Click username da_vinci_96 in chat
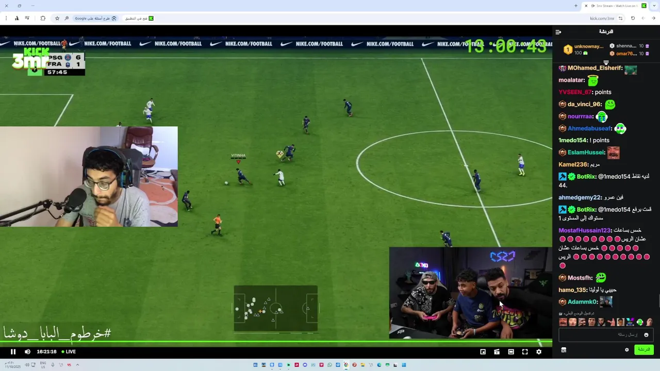This screenshot has width=660, height=371. (x=584, y=105)
